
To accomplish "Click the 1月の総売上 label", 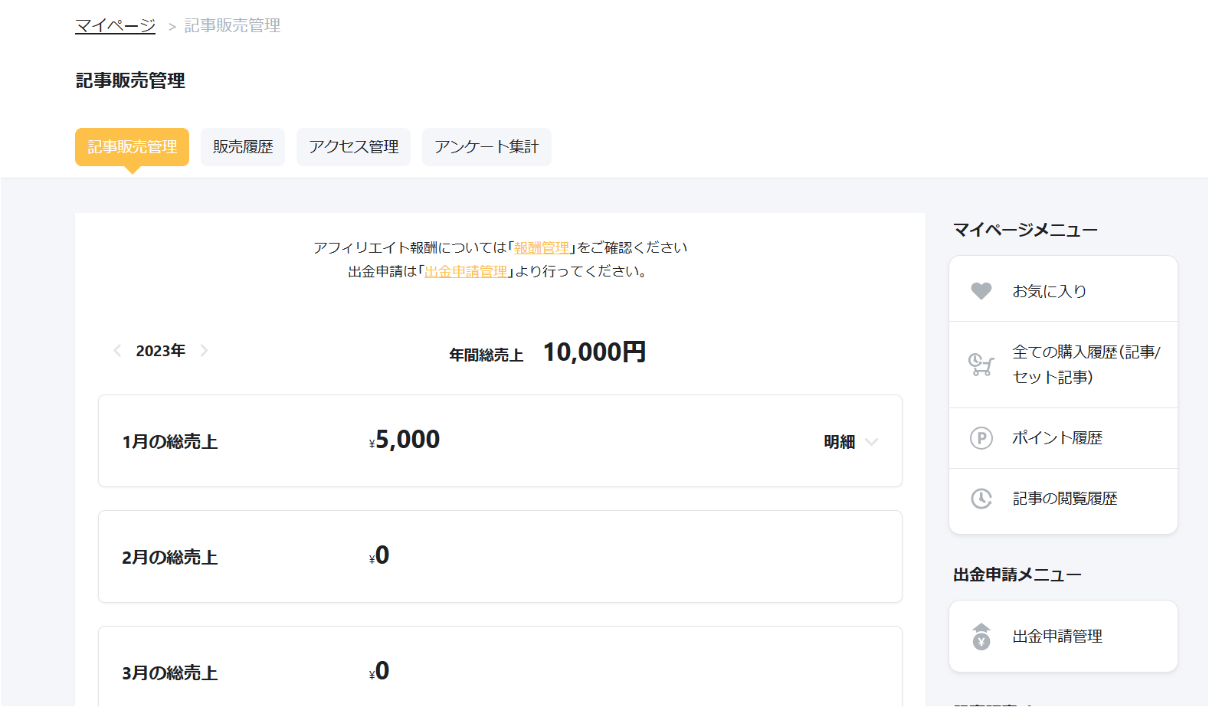I will point(170,442).
